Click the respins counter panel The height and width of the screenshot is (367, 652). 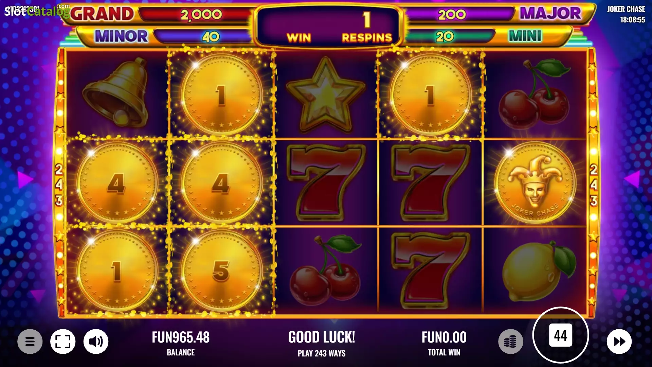[x=328, y=26]
